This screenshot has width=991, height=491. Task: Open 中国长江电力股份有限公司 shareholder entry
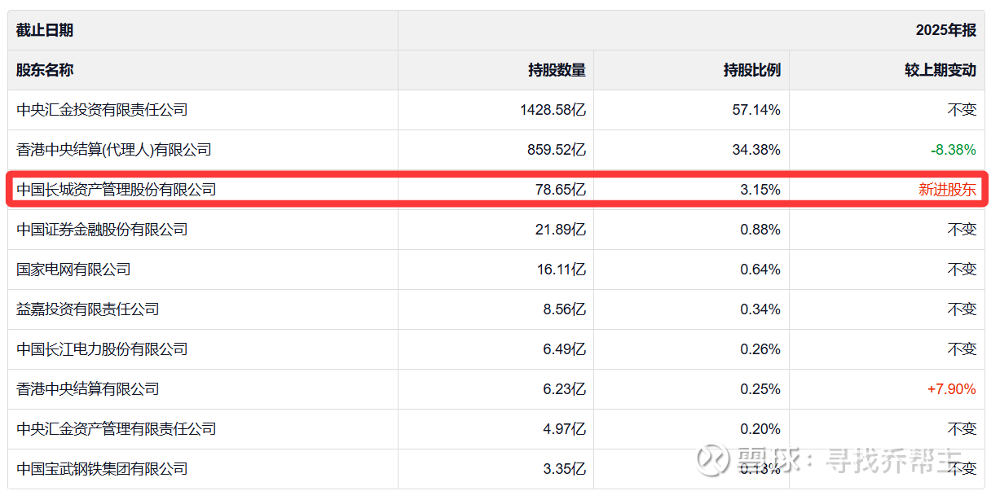click(102, 349)
